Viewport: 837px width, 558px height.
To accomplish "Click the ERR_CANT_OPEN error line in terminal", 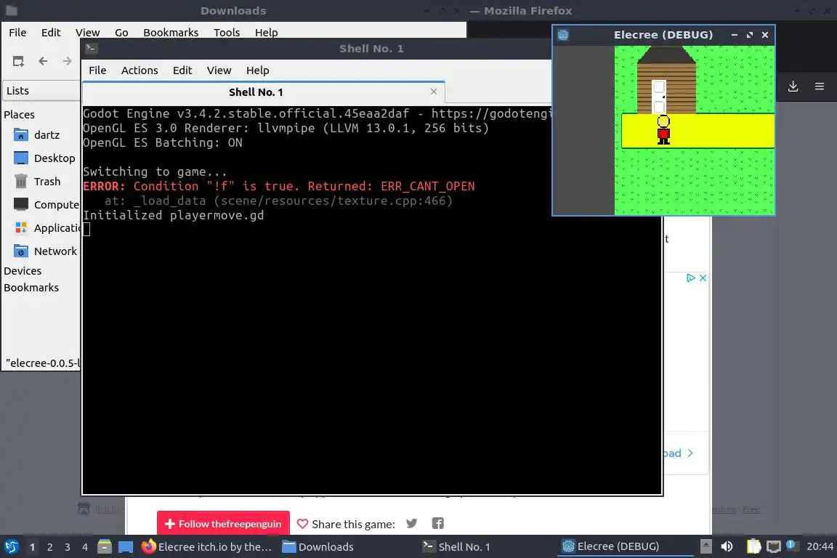I will point(279,186).
